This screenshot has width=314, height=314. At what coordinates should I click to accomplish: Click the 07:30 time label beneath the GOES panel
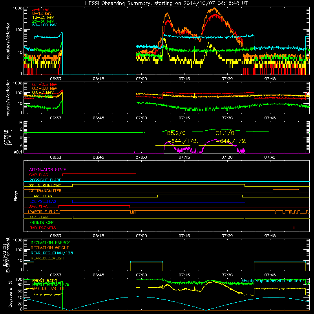click(x=227, y=157)
